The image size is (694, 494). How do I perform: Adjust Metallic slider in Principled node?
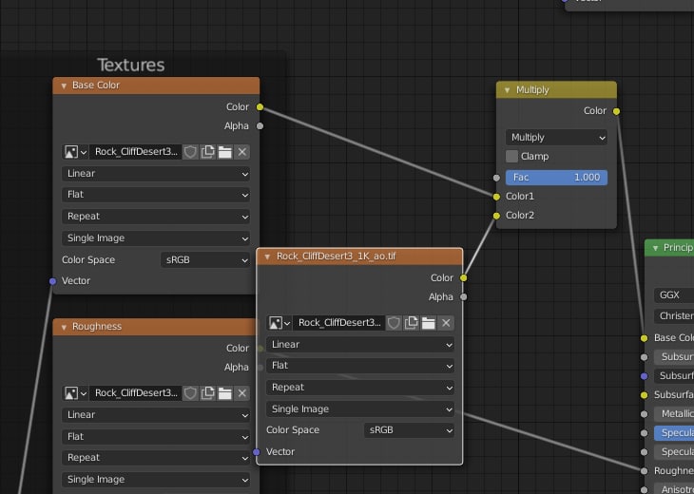click(x=674, y=414)
